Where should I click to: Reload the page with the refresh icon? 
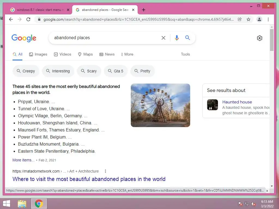(28, 19)
